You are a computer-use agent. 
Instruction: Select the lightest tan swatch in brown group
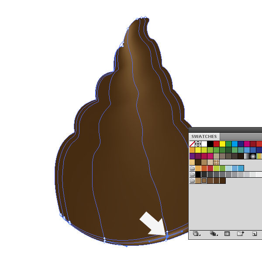(198, 180)
